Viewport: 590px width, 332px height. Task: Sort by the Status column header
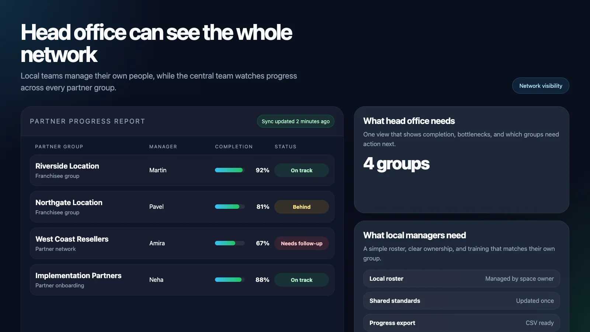285,146
